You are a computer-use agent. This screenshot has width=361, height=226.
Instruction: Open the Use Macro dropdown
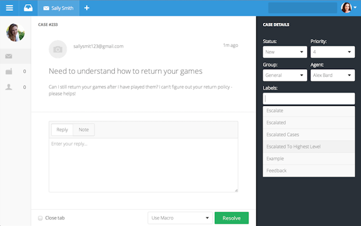click(180, 218)
